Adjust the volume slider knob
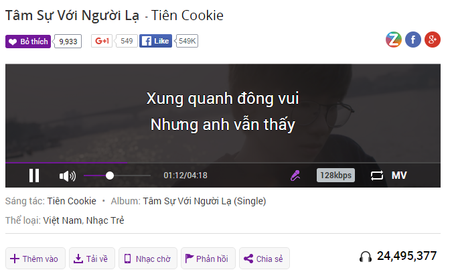Screen dimensions: 452x278 (x=110, y=176)
